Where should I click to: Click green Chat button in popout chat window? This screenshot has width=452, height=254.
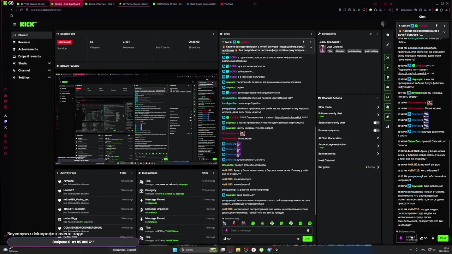tap(443, 238)
